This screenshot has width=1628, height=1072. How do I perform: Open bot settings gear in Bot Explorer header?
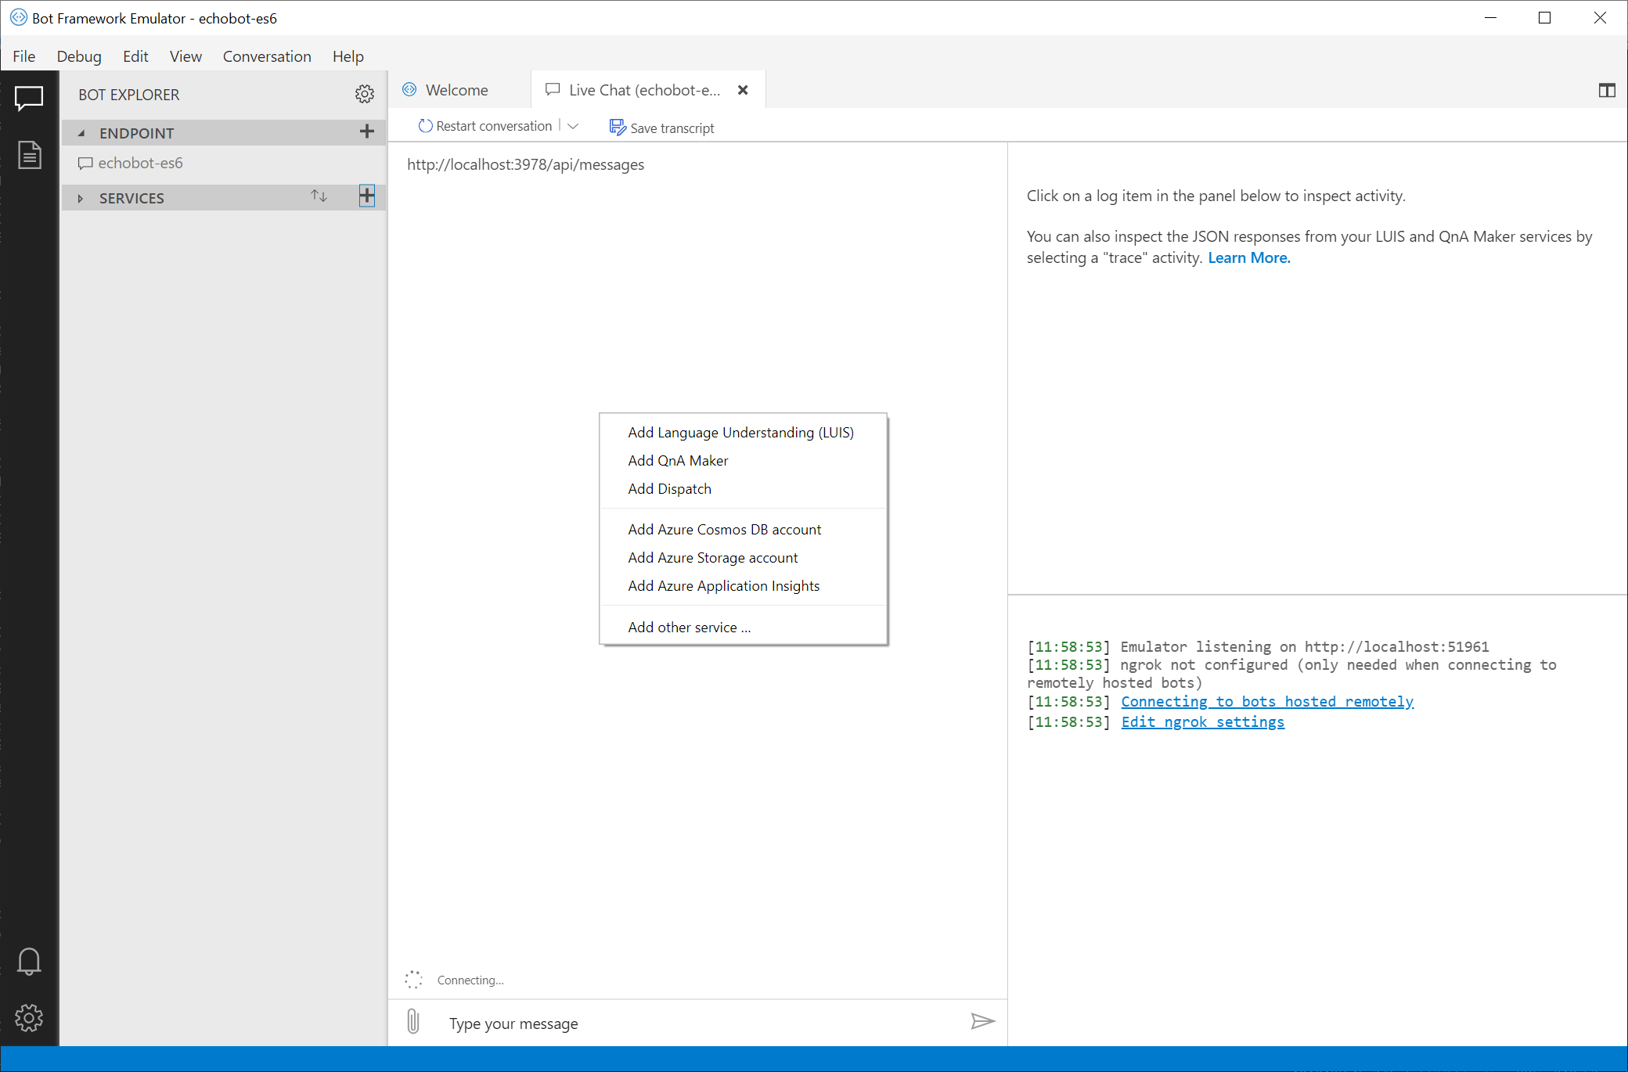point(365,94)
